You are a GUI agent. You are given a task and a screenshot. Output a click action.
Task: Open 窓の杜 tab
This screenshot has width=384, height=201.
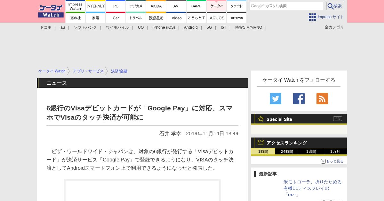75,18
